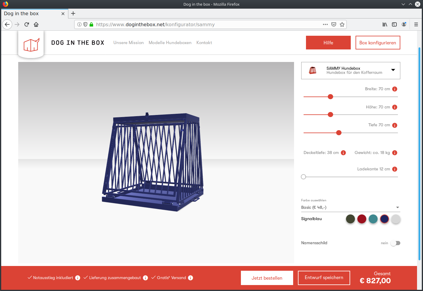Click the Ladekante slider handle
Viewport: 423px width, 291px height.
[x=304, y=177]
